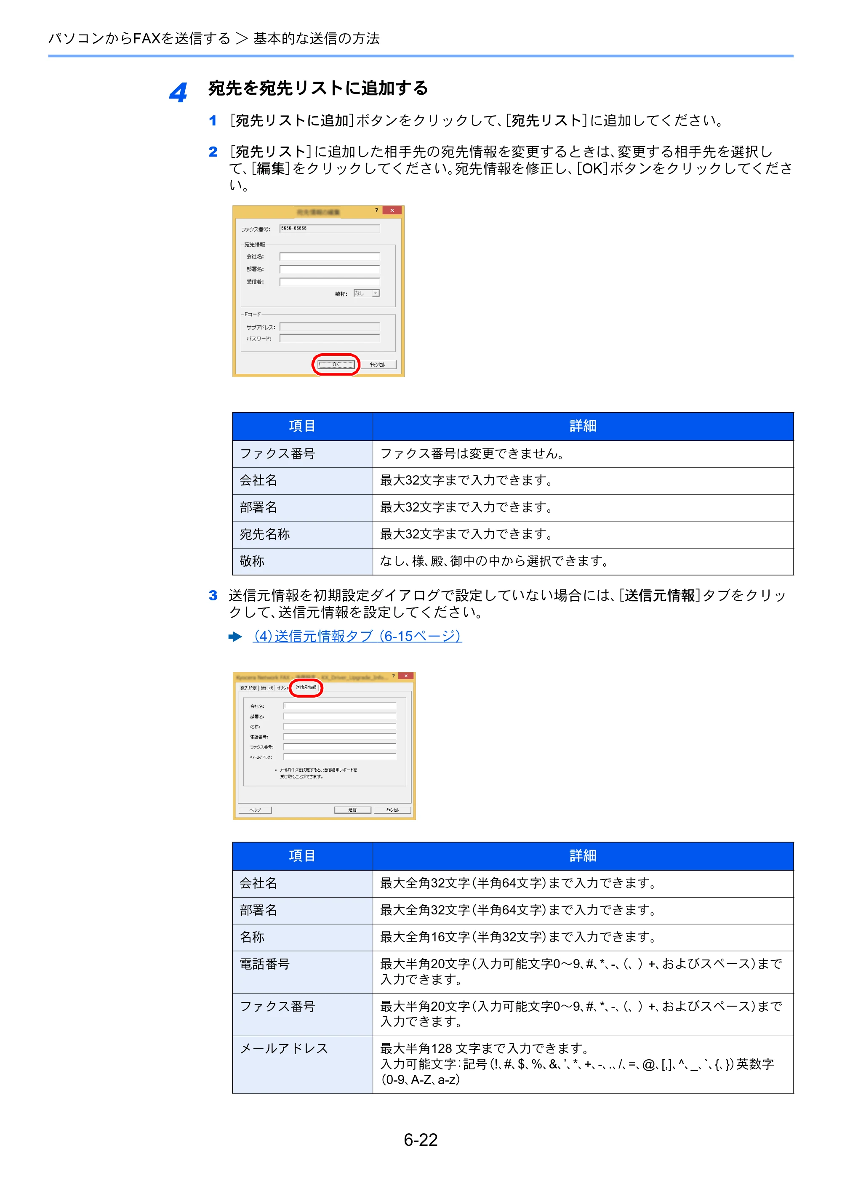This screenshot has width=842, height=1191.
Task: Click OK in the destination edit dialog
Action: pyautogui.click(x=336, y=365)
